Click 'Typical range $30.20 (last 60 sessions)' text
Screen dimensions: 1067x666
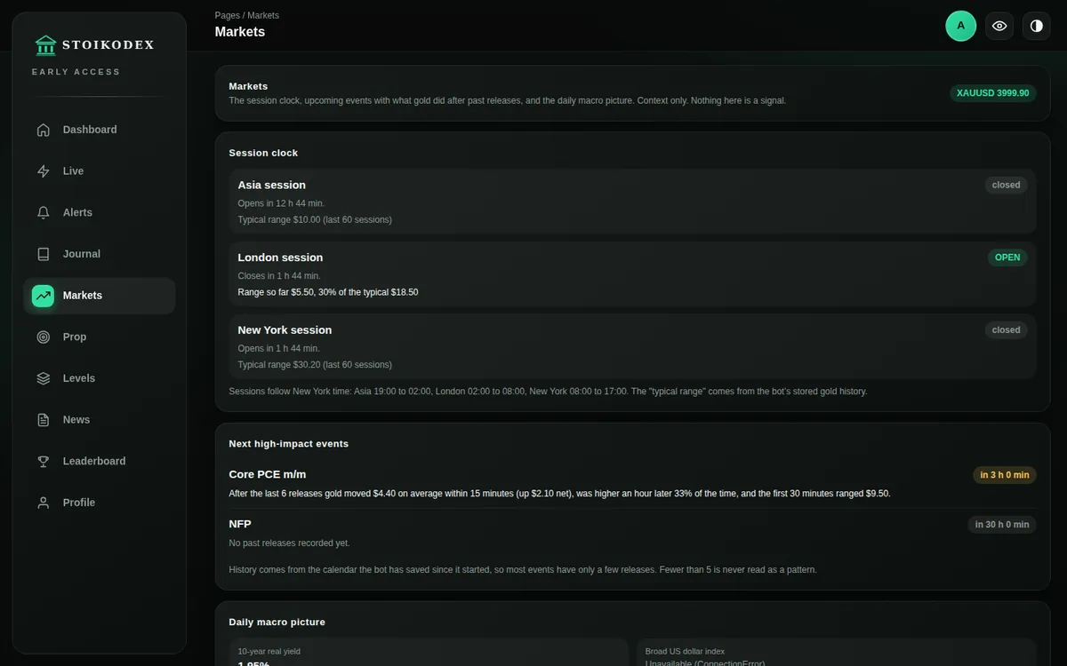315,364
